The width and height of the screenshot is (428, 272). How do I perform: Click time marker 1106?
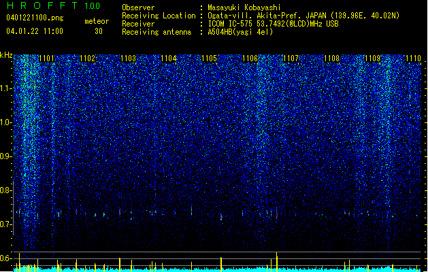250,58
